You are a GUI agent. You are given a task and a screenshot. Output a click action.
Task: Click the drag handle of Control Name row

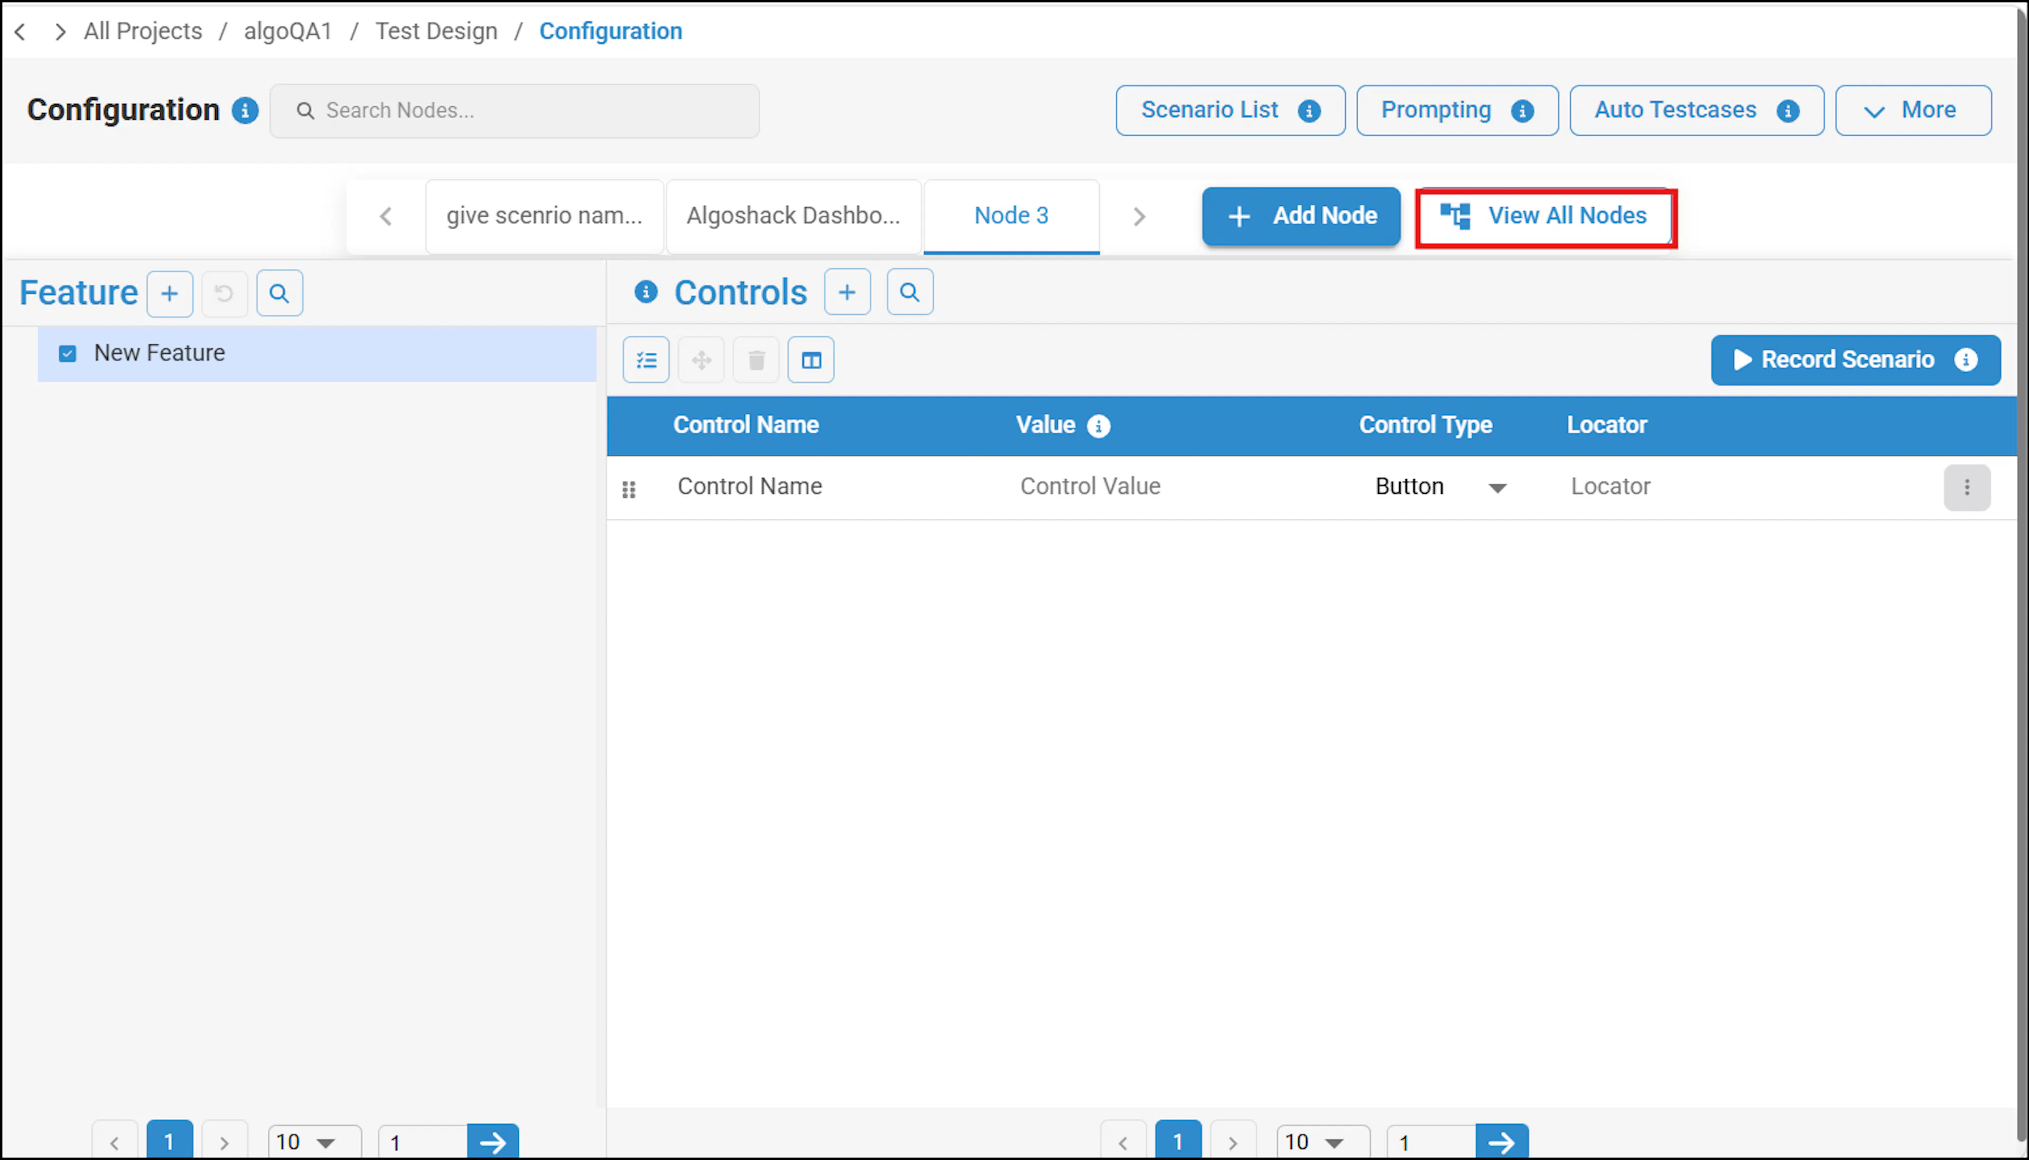[x=629, y=489]
